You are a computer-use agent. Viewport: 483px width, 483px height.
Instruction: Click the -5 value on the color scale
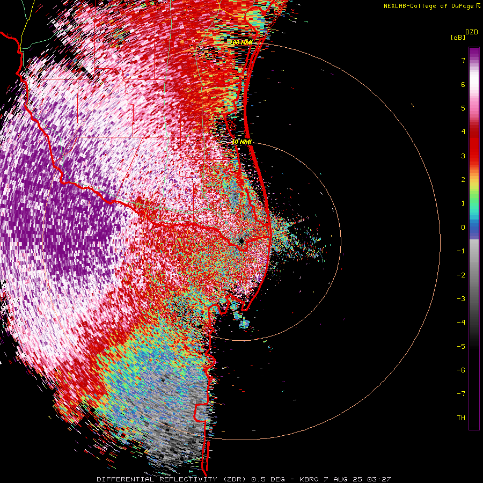pos(461,347)
